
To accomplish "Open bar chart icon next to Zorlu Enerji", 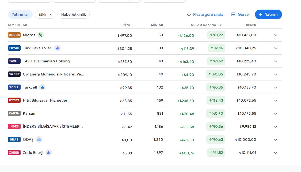I will [49, 153].
